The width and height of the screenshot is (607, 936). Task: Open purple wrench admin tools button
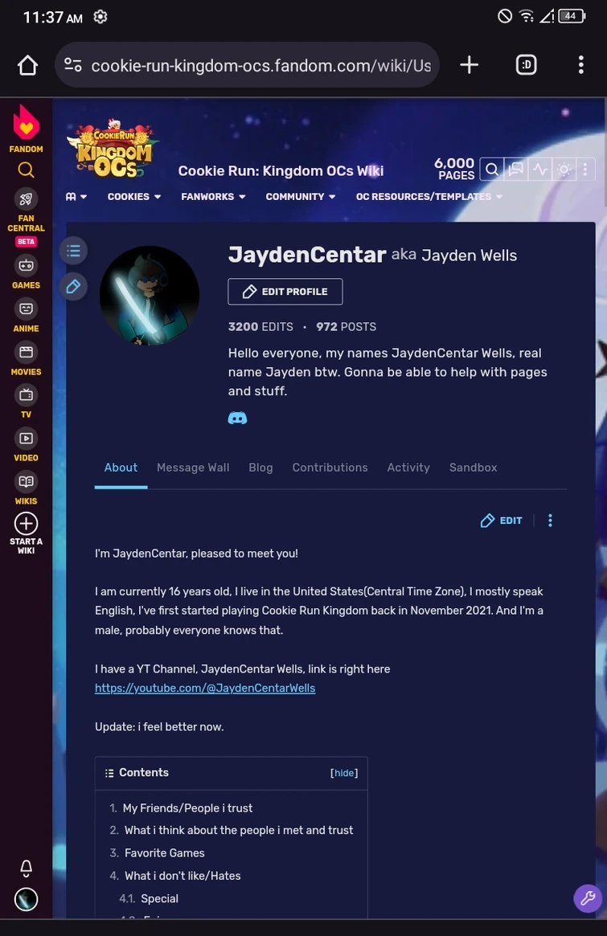(x=588, y=897)
